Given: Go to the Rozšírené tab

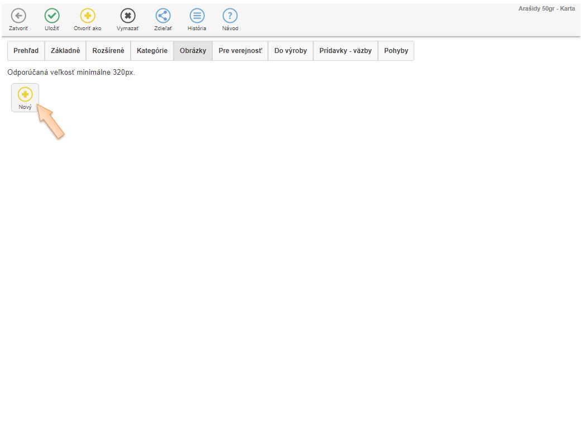Looking at the screenshot, I should (108, 51).
